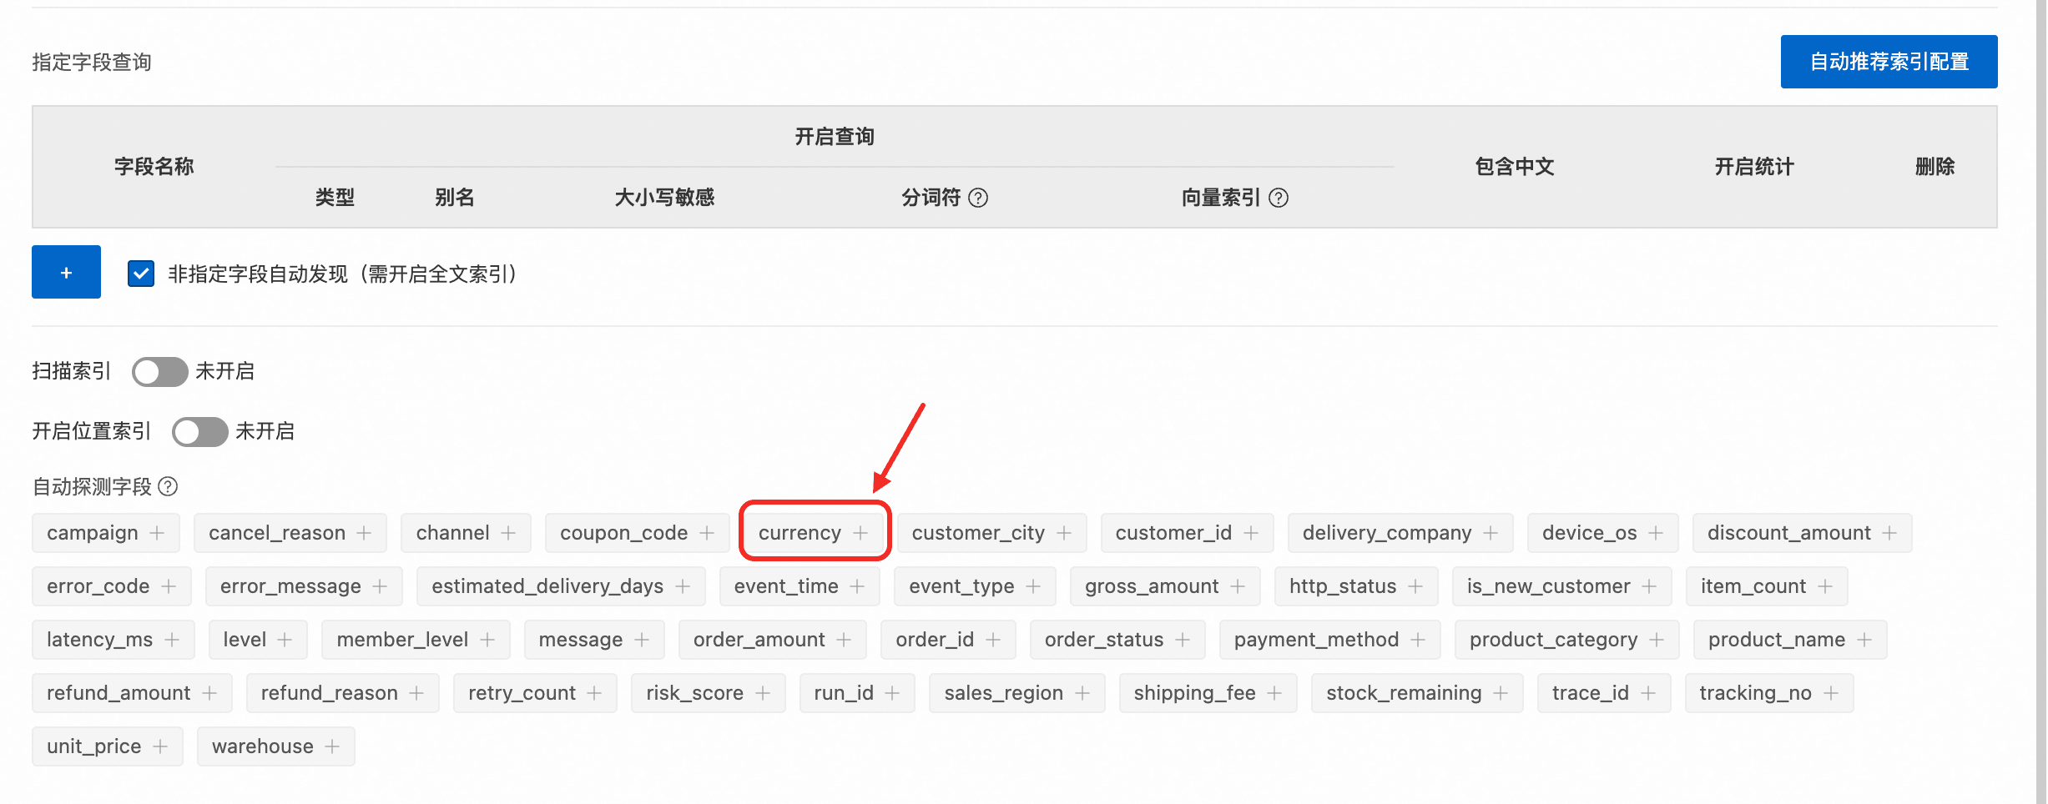2048x804 pixels.
Task: Click the 包含中文 column header
Action: pyautogui.click(x=1515, y=167)
